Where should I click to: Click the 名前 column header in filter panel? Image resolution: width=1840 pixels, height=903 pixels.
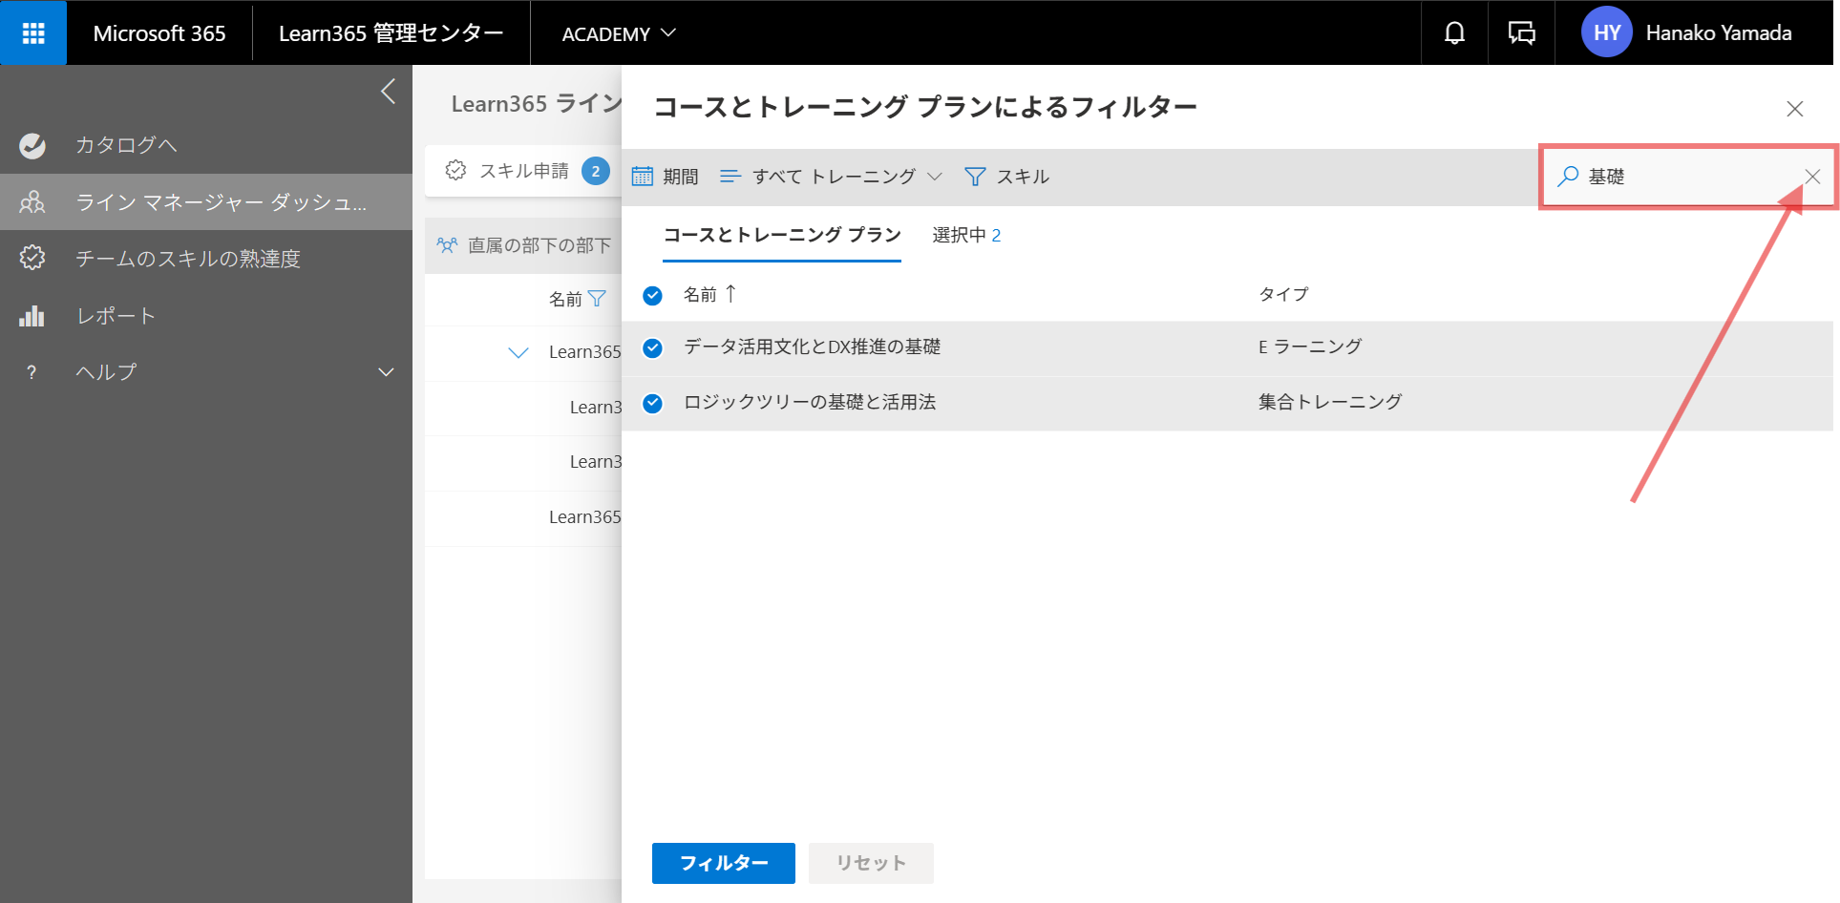(700, 294)
